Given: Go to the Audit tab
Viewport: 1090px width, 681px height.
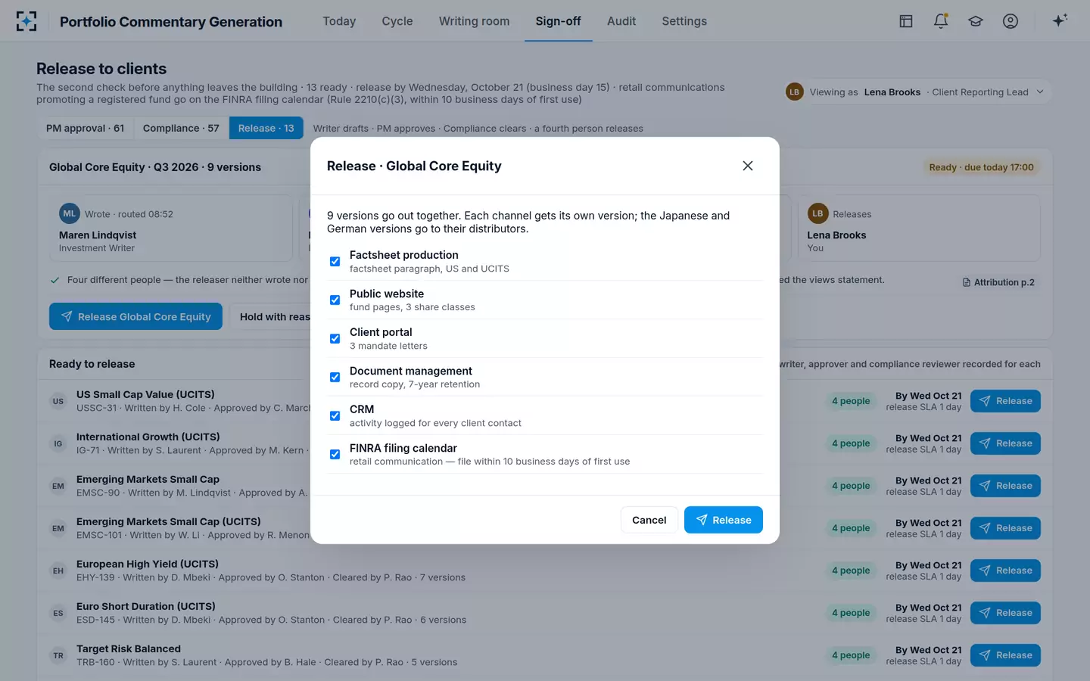Looking at the screenshot, I should (621, 21).
